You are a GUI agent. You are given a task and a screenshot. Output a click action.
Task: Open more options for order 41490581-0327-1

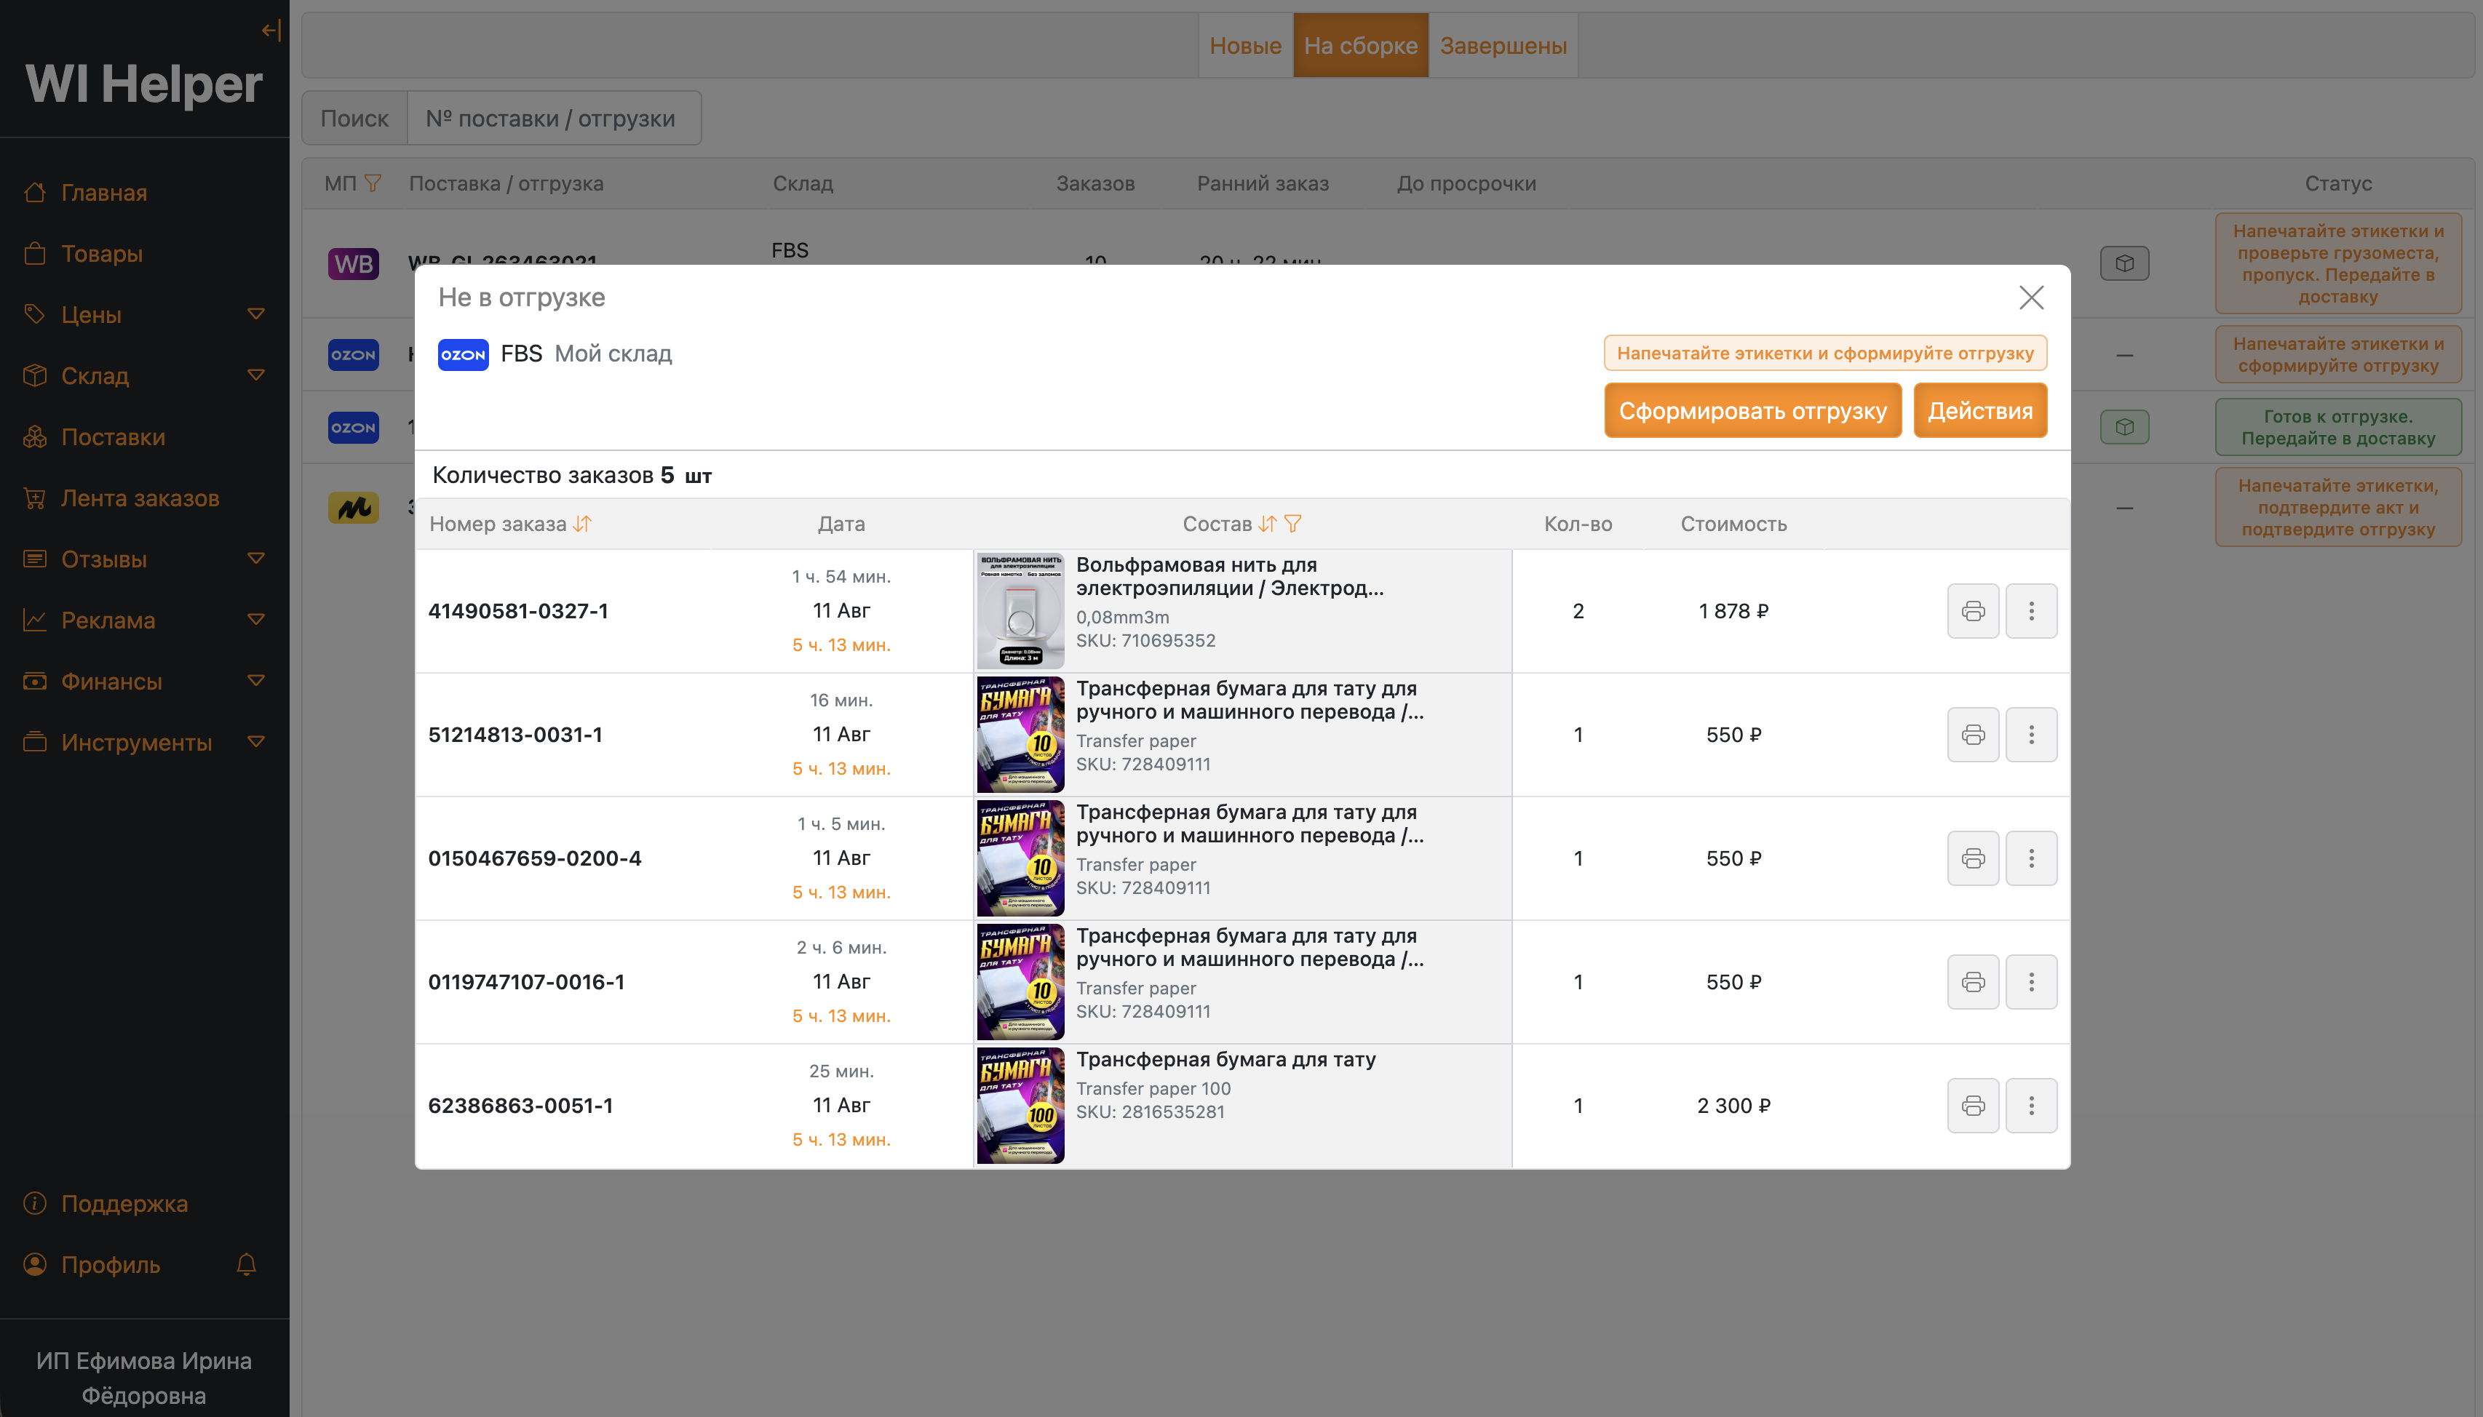(2030, 611)
